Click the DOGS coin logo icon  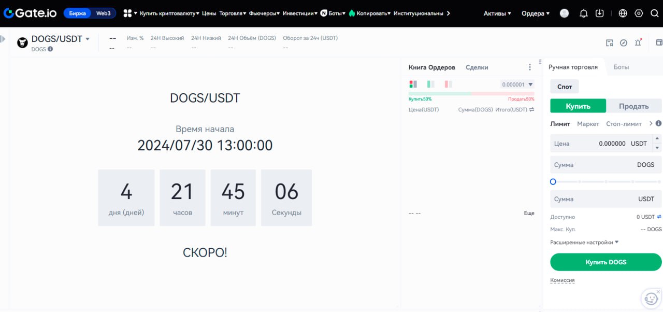click(x=22, y=42)
